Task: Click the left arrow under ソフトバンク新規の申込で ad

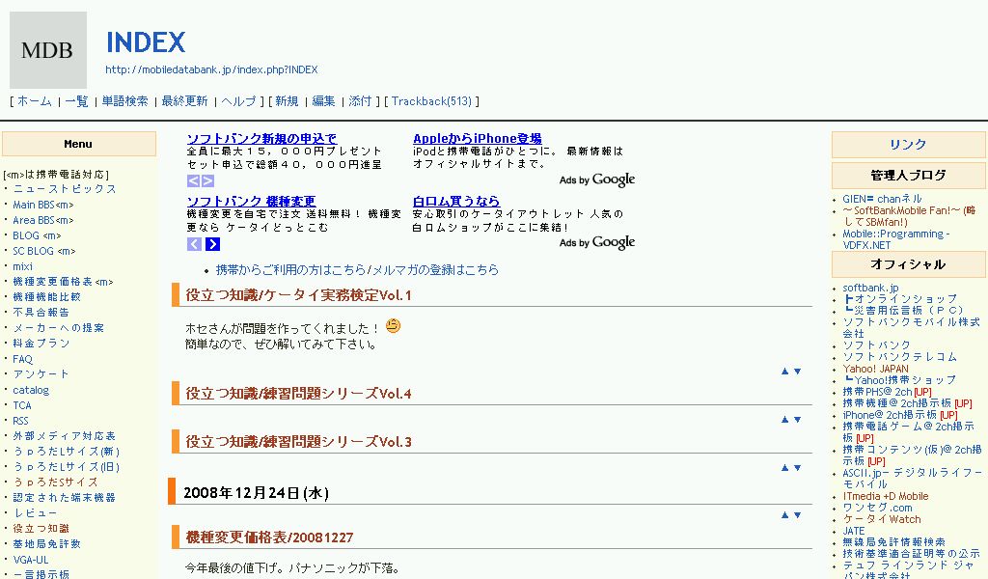Action: click(193, 180)
